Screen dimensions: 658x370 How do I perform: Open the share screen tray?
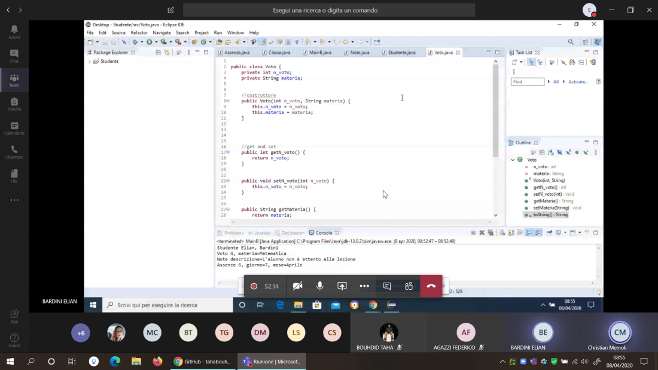[342, 286]
